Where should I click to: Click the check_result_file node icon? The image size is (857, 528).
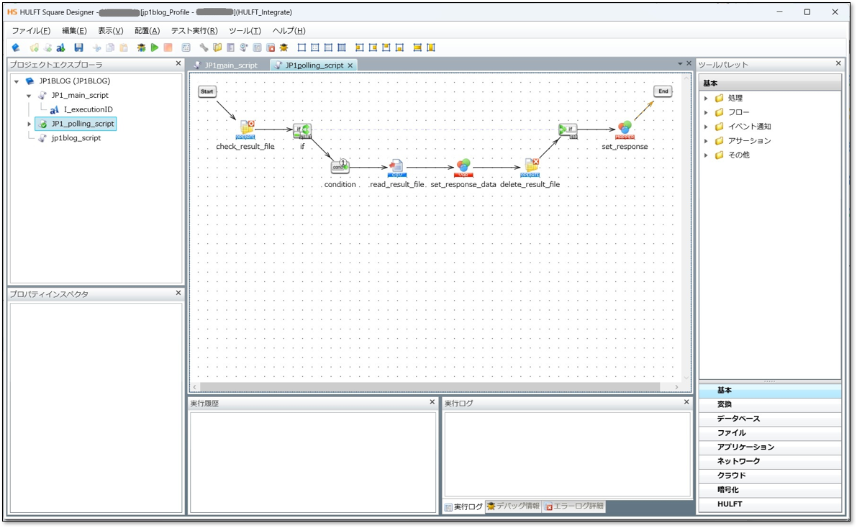point(246,129)
